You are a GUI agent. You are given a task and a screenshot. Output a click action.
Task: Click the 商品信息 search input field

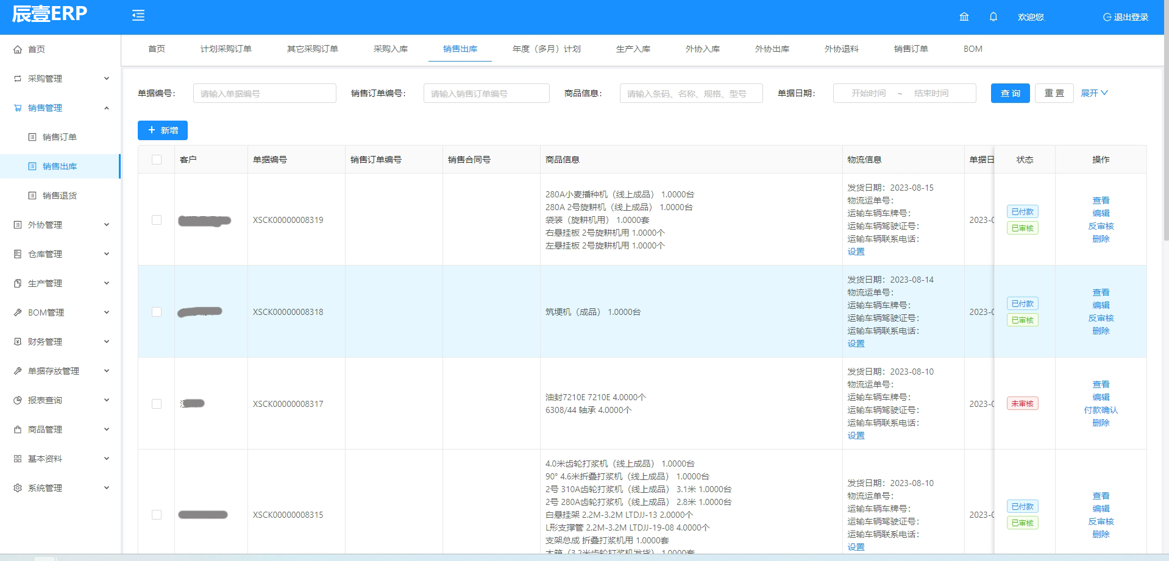(691, 93)
